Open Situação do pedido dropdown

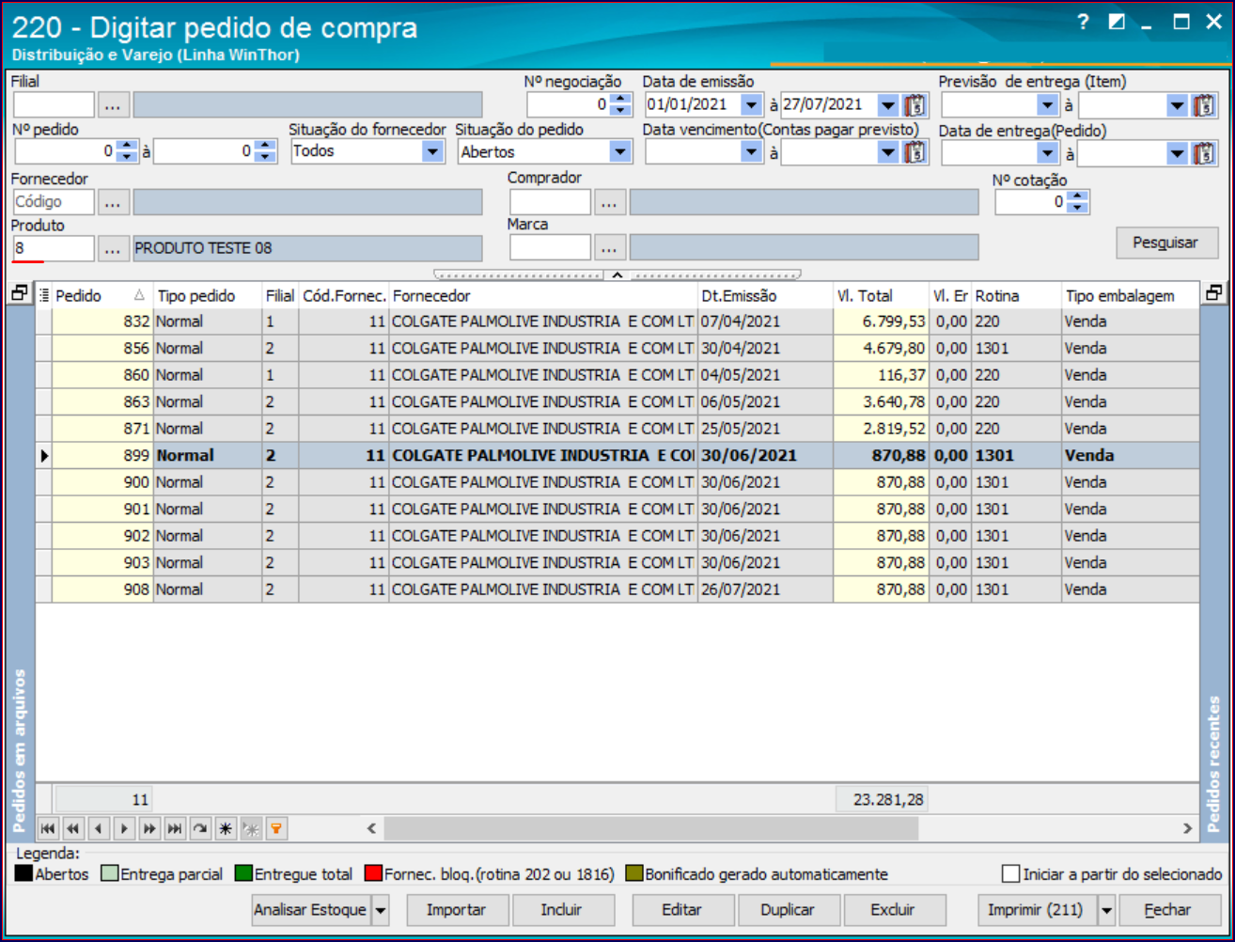click(x=618, y=151)
